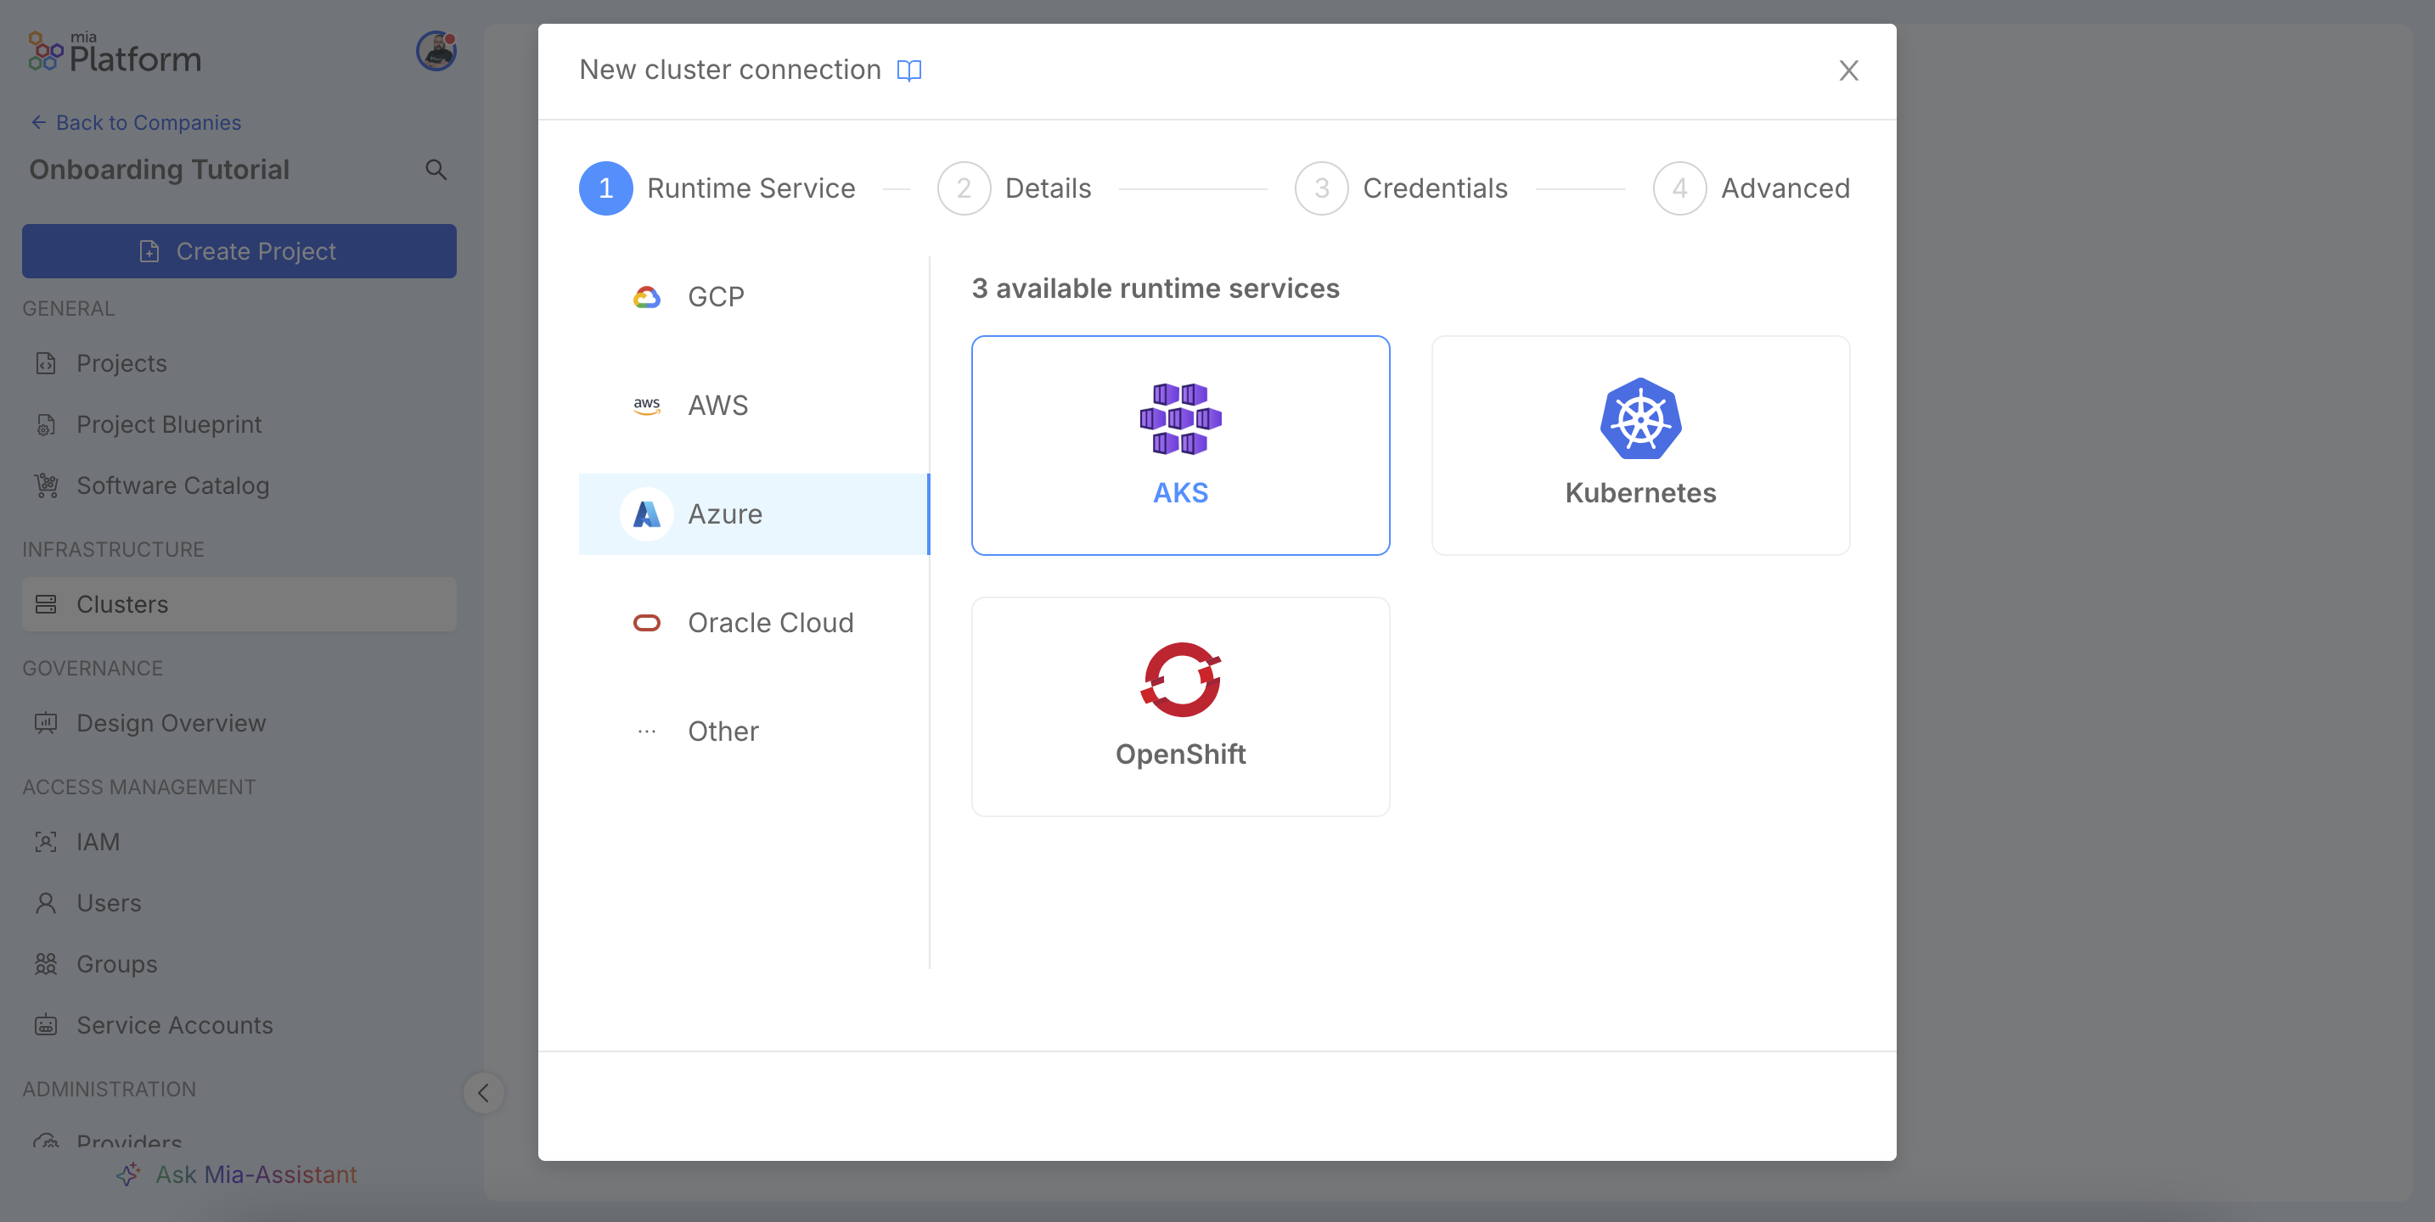Screen dimensions: 2435x1222
Task: Open the user avatar menu
Action: (x=436, y=51)
